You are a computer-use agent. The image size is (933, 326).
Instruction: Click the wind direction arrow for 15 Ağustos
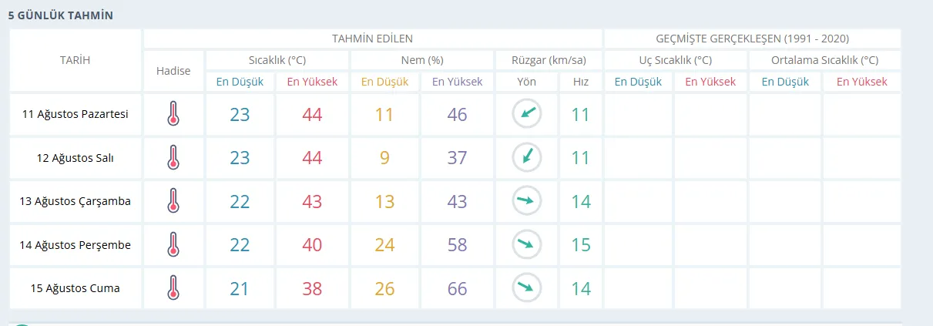(527, 288)
